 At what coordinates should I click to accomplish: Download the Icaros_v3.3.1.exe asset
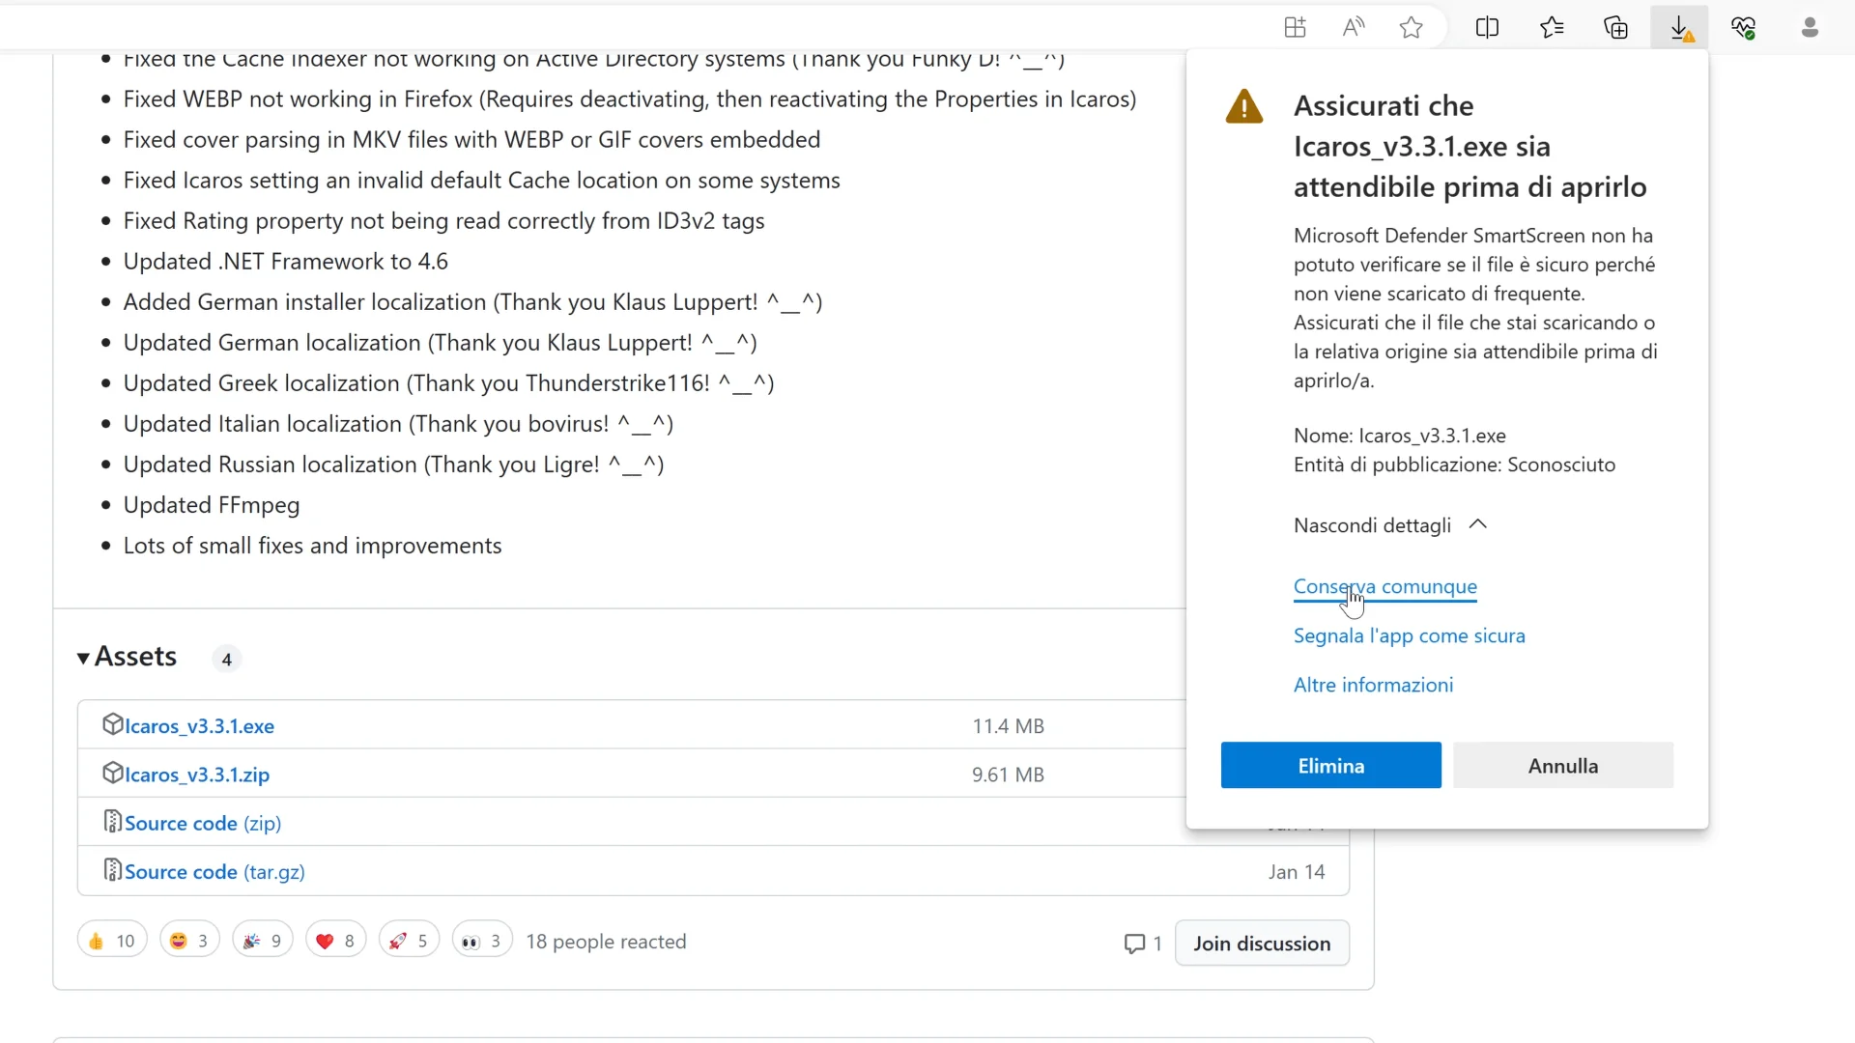coord(201,725)
